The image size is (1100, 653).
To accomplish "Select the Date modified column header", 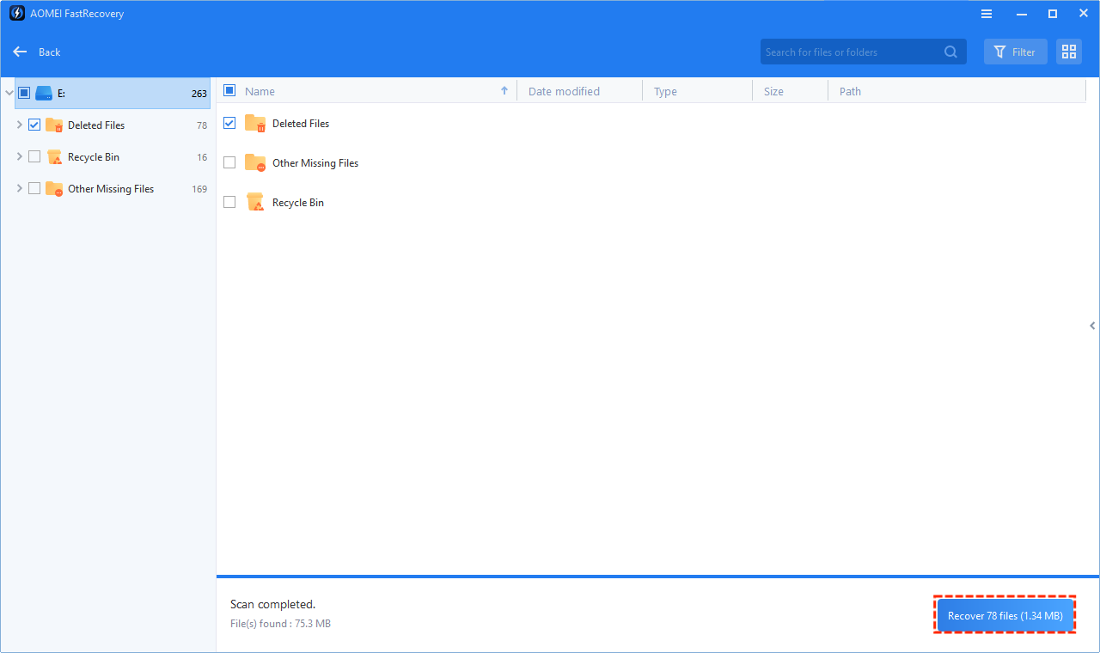I will point(564,91).
